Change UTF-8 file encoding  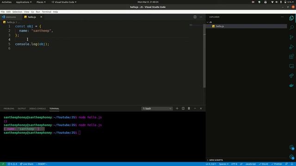pyautogui.click(x=234, y=164)
